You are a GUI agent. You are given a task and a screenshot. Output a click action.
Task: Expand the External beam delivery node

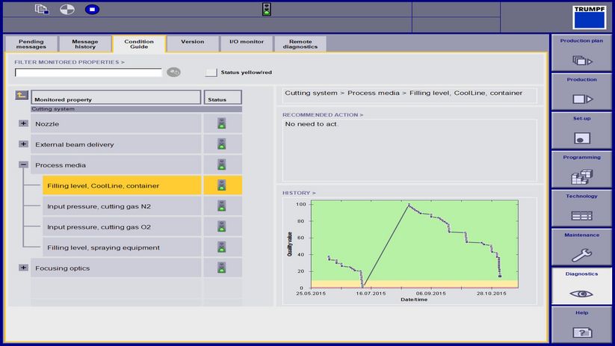tap(23, 144)
